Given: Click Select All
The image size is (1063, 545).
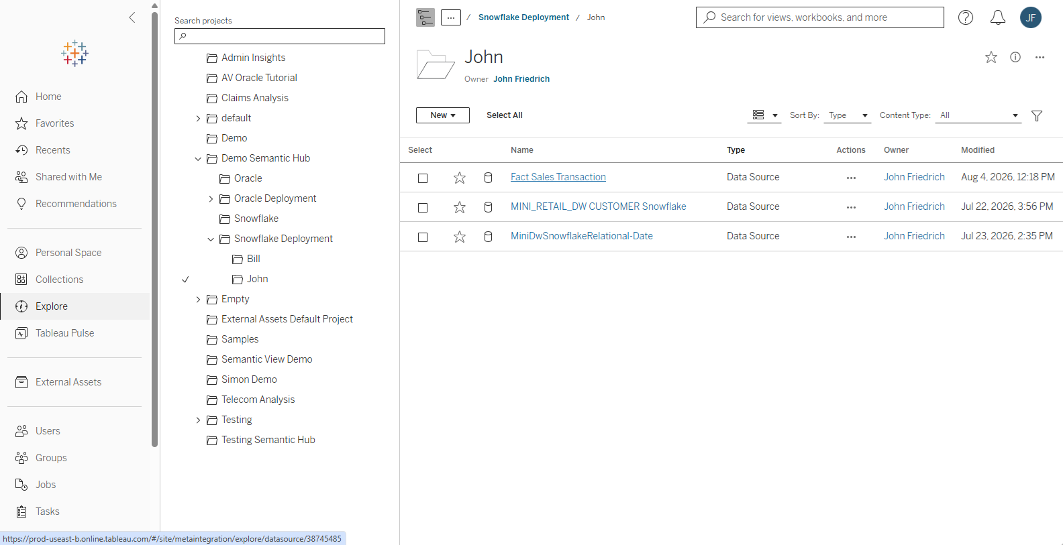Looking at the screenshot, I should [505, 115].
